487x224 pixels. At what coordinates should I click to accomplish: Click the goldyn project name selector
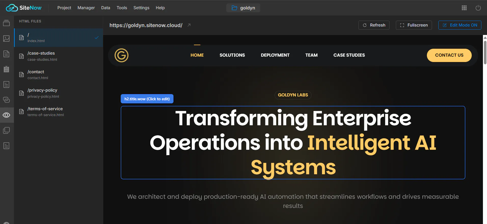click(x=243, y=8)
